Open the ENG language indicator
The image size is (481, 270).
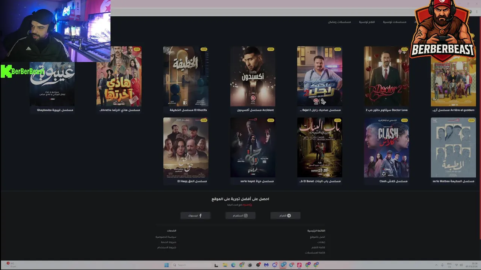[x=449, y=265]
